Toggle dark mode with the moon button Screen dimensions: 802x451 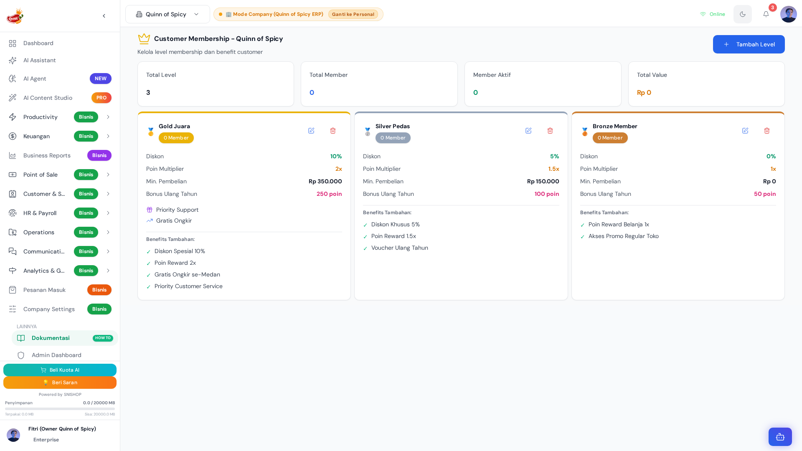[743, 14]
